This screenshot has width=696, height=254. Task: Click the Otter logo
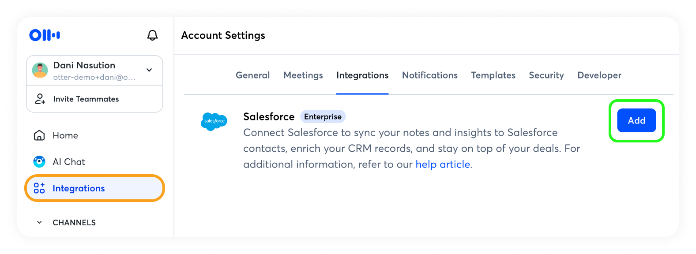(x=45, y=35)
